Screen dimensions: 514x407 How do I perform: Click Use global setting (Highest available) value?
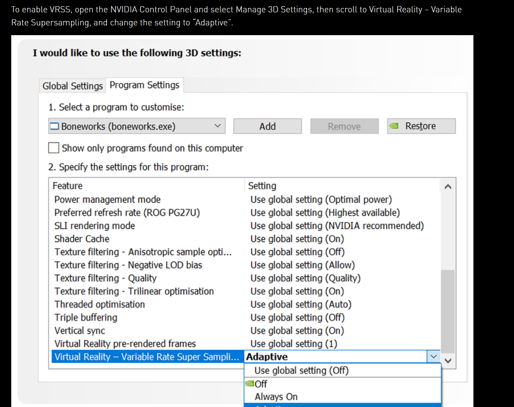[x=325, y=213]
